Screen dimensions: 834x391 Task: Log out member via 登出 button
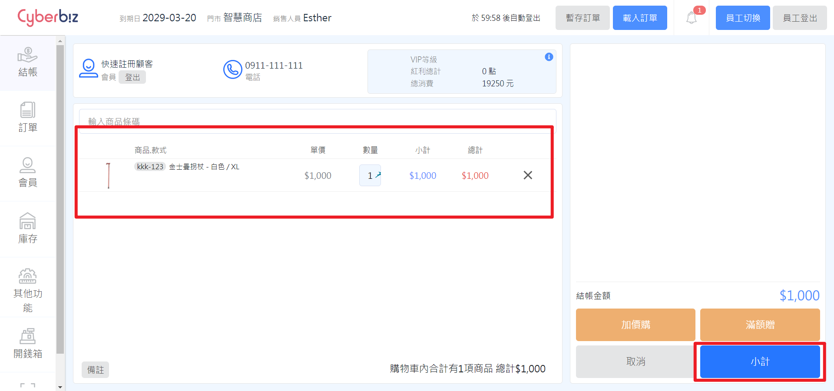[x=132, y=77]
